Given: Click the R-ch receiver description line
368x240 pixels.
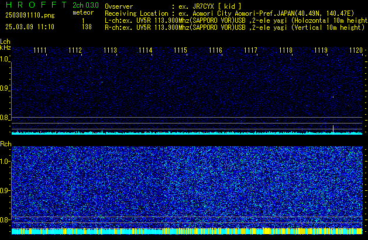Looking at the screenshot, I should pos(235,28).
